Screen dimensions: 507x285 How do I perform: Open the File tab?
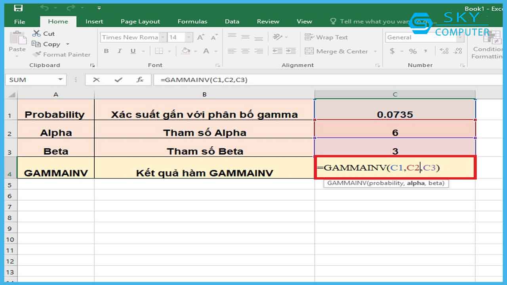[19, 21]
